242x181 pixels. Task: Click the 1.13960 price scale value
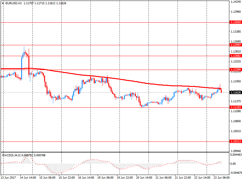click(x=236, y=12)
